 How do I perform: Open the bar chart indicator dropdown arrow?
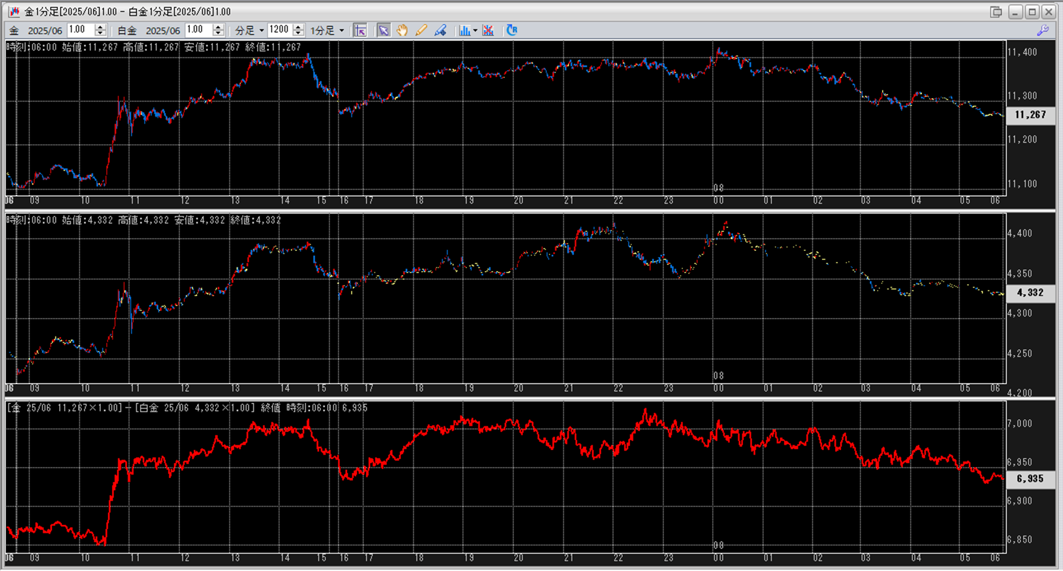pos(475,31)
